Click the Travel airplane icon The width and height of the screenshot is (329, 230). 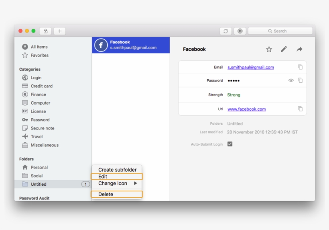pos(25,136)
